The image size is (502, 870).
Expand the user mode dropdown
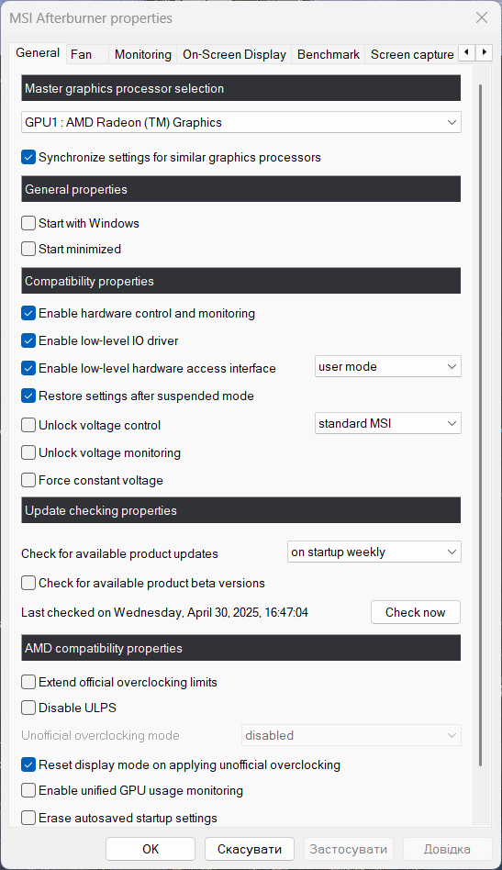[387, 367]
